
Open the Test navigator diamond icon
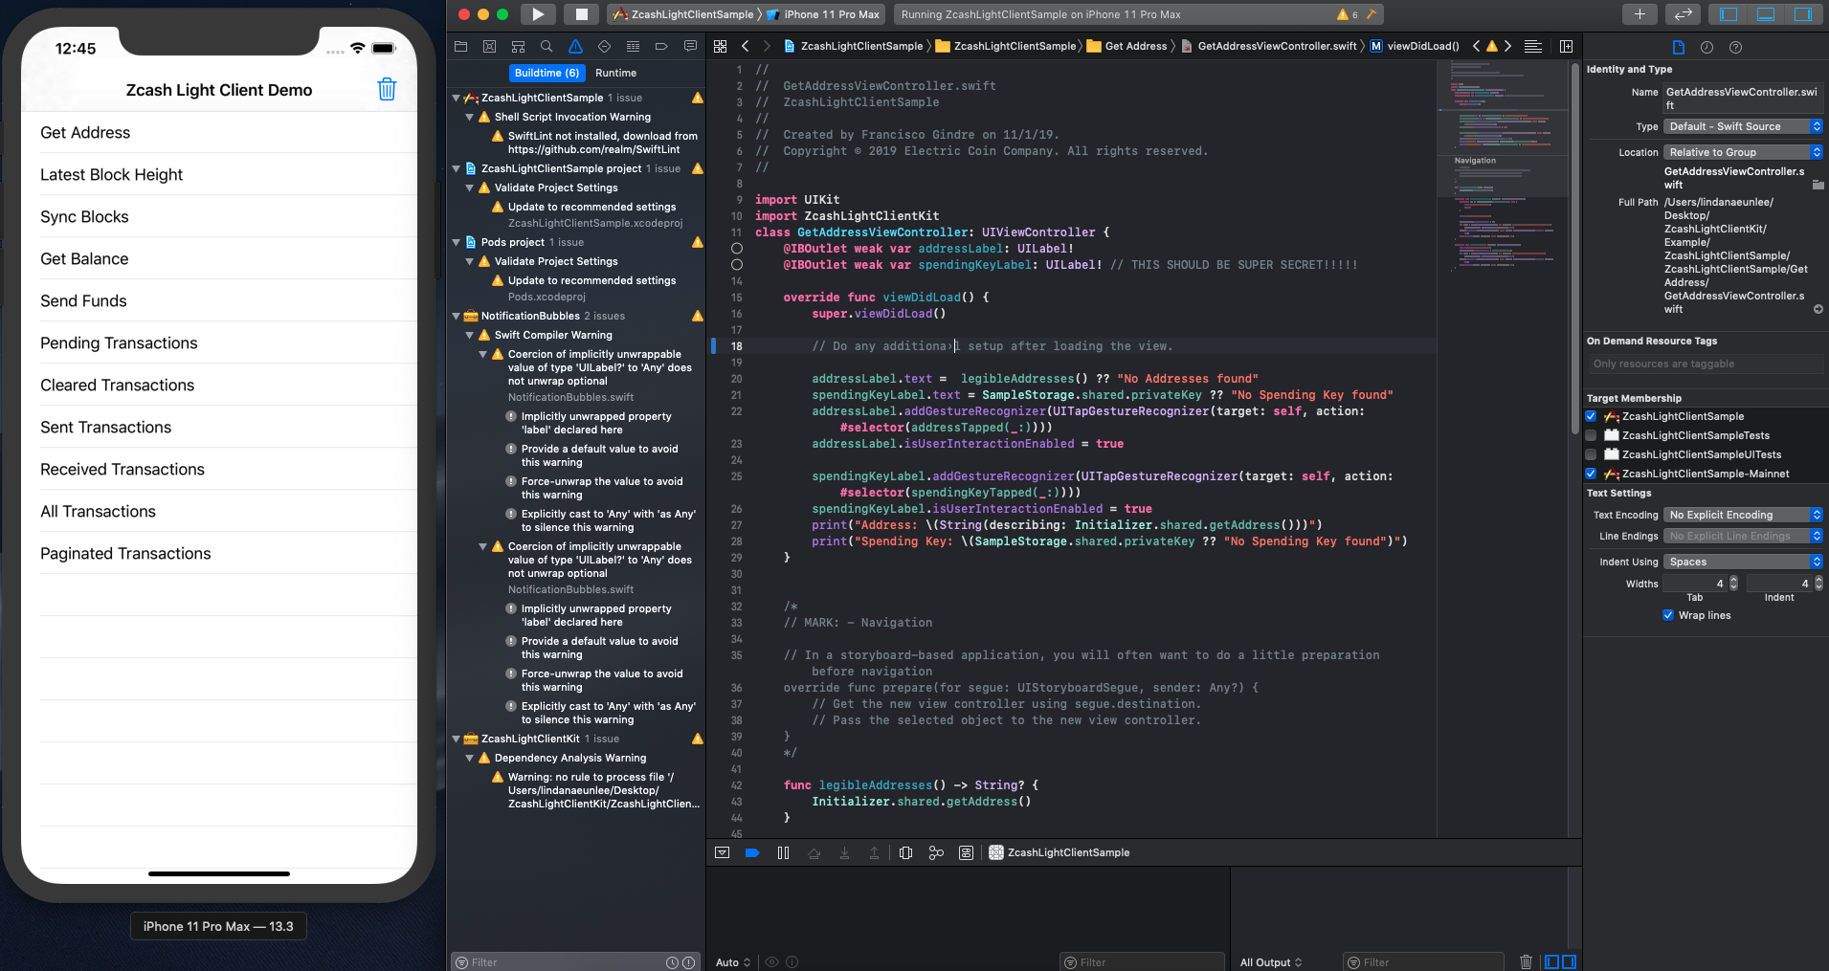(x=604, y=46)
